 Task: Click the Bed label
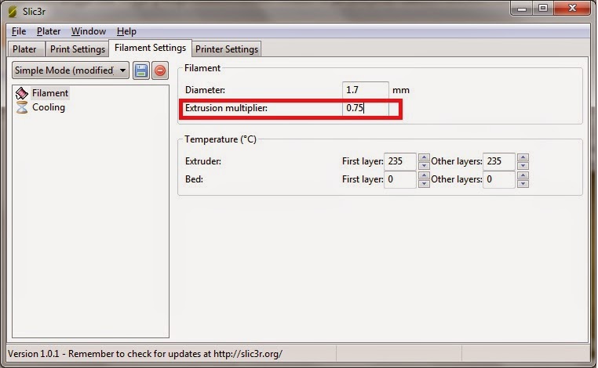click(x=194, y=179)
